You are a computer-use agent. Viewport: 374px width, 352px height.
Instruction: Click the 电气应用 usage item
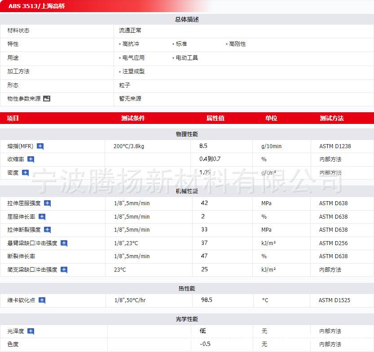134,58
